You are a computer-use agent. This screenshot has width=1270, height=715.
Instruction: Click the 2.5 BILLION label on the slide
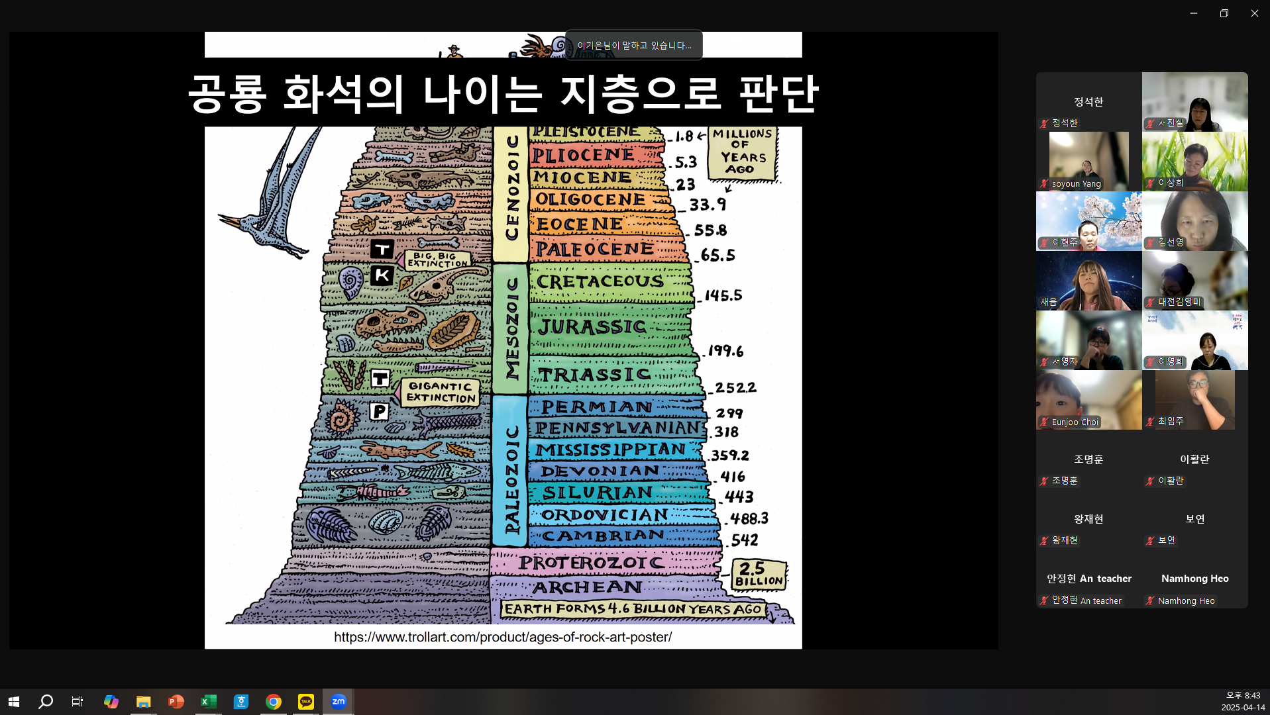(759, 575)
